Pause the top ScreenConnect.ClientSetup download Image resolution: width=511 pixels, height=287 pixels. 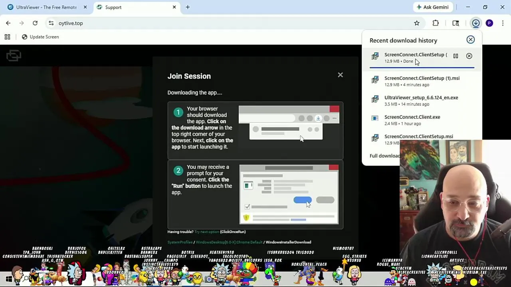(456, 56)
